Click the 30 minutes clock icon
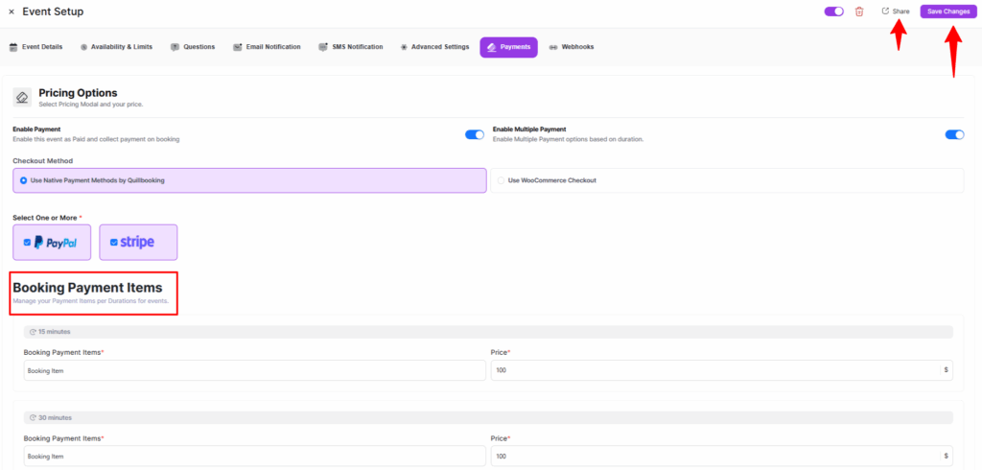This screenshot has height=470, width=982. click(x=33, y=418)
